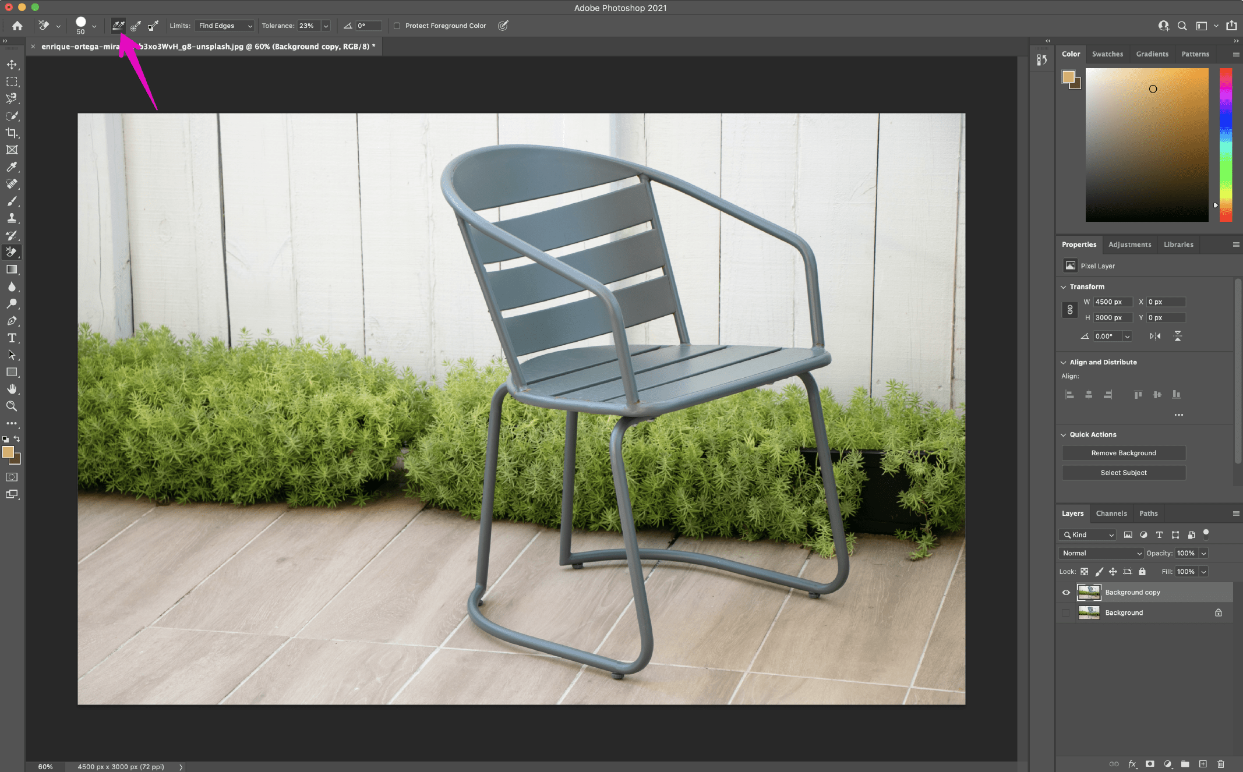The width and height of the screenshot is (1243, 772).
Task: Click the Select Subject button
Action: pyautogui.click(x=1123, y=472)
